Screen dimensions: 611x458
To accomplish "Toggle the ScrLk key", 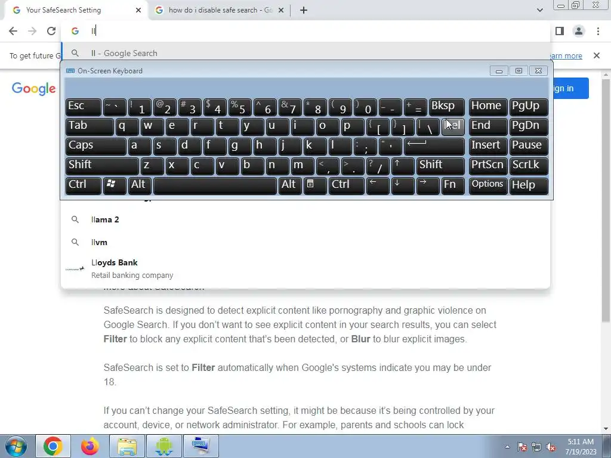I will 529,166.
